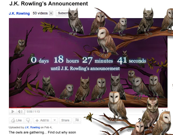Subscribe to the J.K. Rowling channel
This screenshot has height=135, width=173.
(x=62, y=13)
